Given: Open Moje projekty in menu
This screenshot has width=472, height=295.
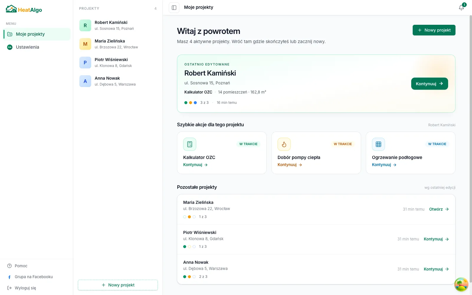Looking at the screenshot, I should click(37, 34).
